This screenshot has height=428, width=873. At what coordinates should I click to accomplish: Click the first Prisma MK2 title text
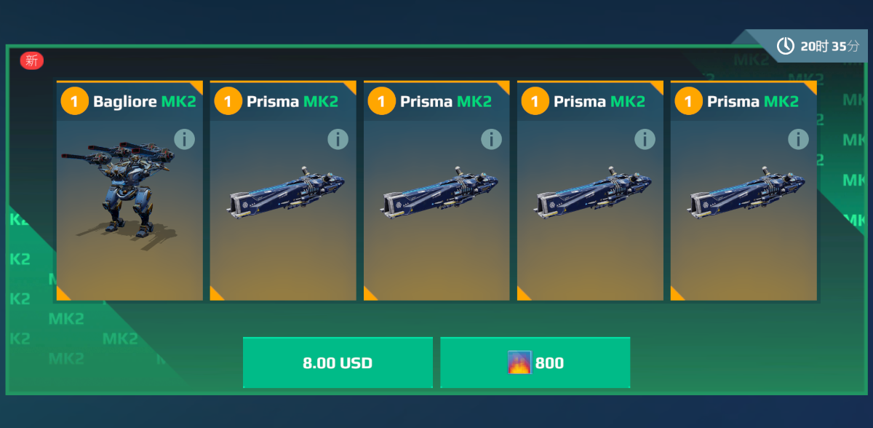(x=292, y=101)
